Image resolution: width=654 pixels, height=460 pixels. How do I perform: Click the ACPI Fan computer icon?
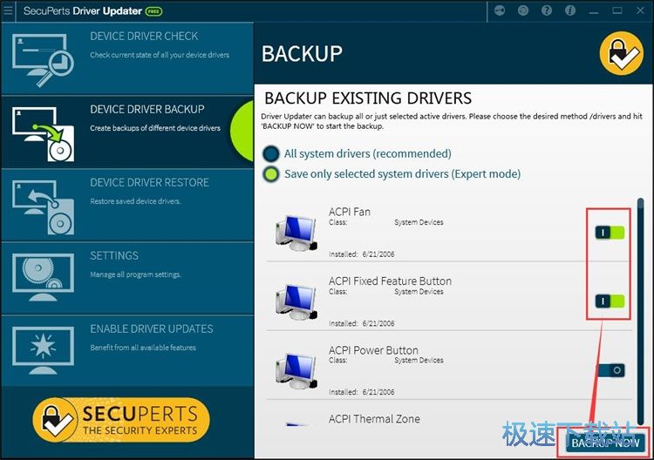(x=296, y=233)
